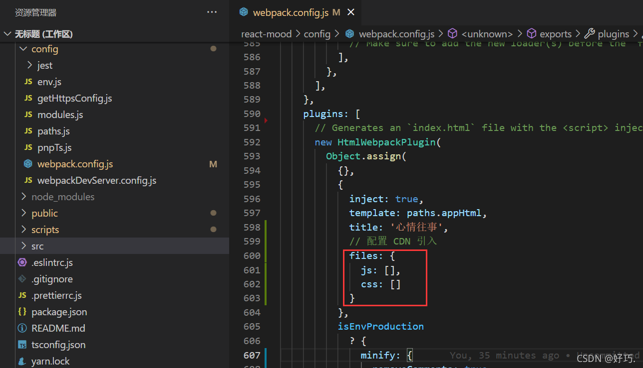
Task: Click line number 600 in the gutter
Action: click(x=252, y=255)
